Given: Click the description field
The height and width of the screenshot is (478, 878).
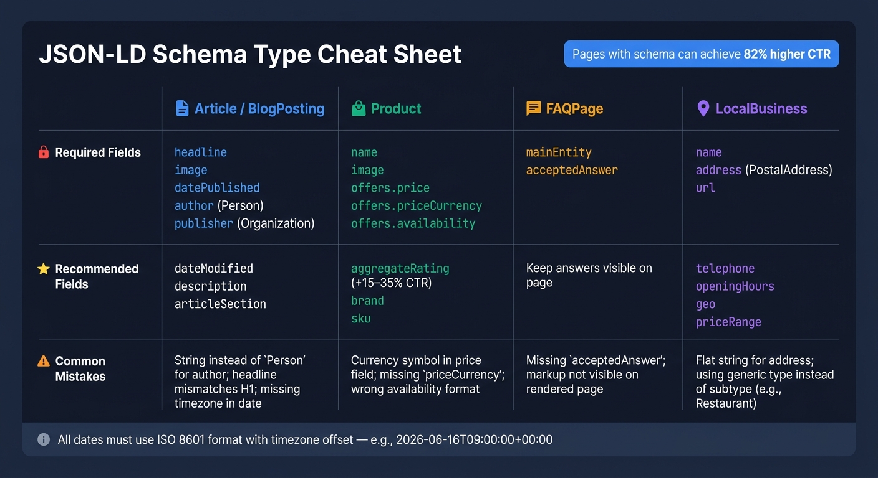Looking at the screenshot, I should pos(211,286).
